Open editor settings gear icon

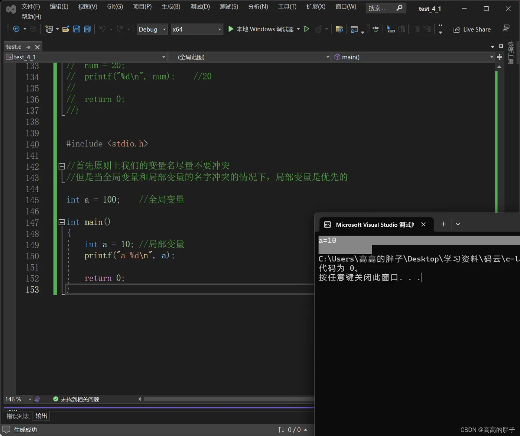pos(501,46)
